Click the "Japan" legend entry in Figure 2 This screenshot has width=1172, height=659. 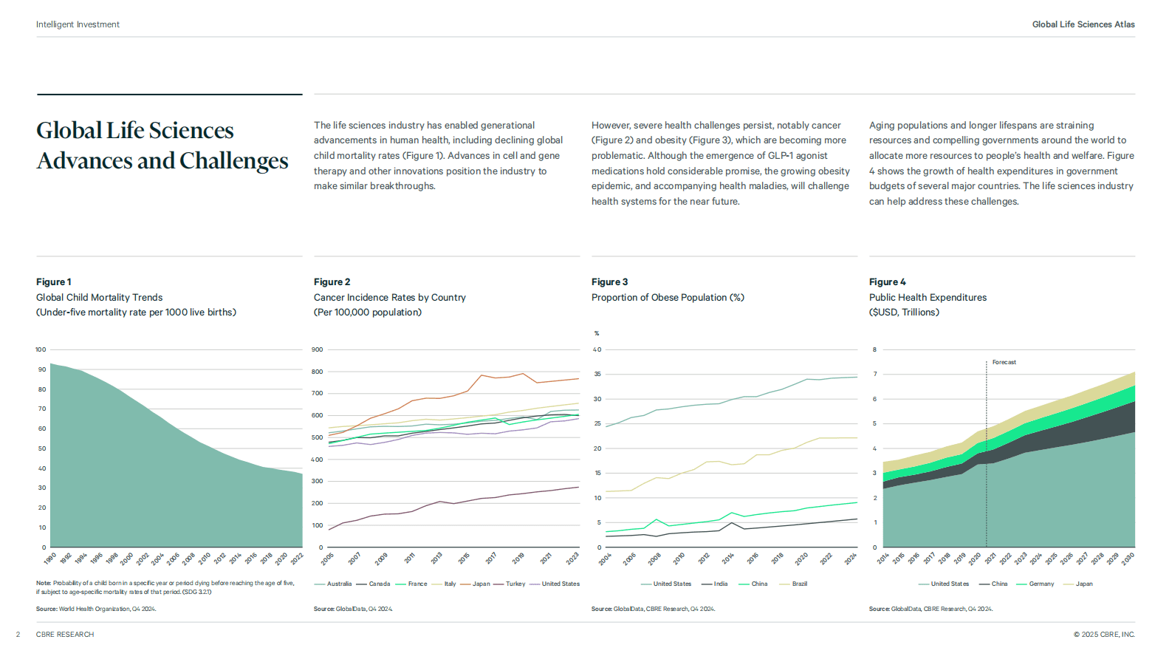(x=475, y=584)
